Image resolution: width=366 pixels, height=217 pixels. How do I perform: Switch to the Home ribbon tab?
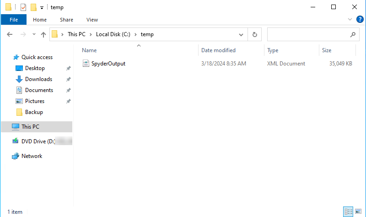coord(40,20)
